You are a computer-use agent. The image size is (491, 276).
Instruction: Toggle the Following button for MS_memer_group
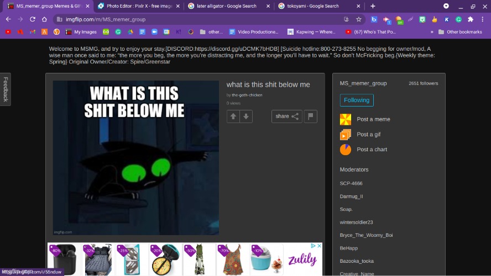[357, 100]
